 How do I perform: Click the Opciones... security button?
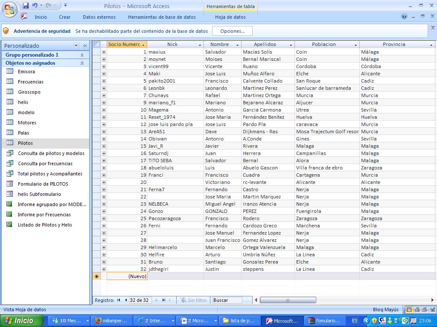(x=233, y=31)
